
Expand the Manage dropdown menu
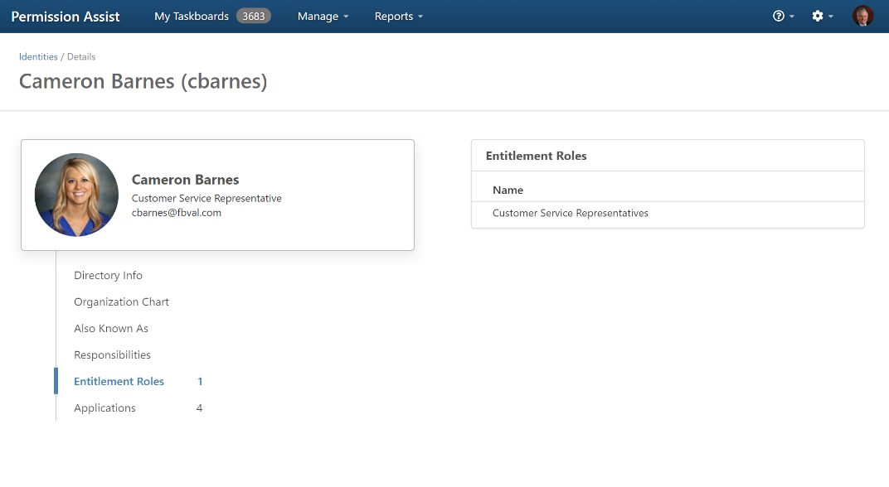click(323, 17)
